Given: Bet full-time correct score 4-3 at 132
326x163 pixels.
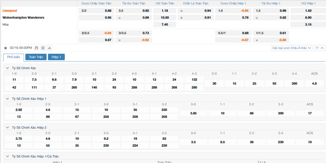Looking at the screenshot, I should click(x=194, y=79).
